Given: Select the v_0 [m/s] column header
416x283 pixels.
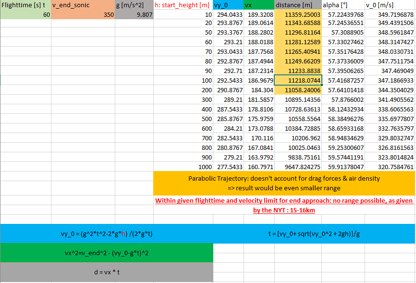Looking at the screenshot, I should (x=390, y=5).
